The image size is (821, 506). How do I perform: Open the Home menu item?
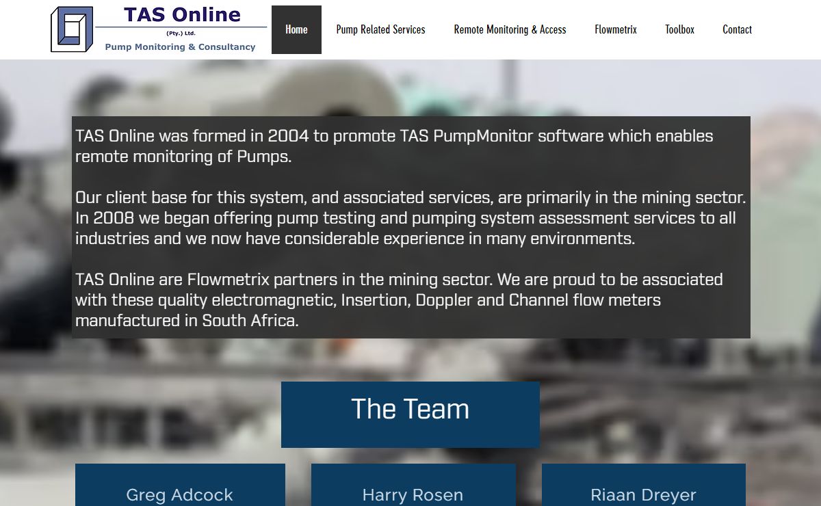pyautogui.click(x=296, y=29)
